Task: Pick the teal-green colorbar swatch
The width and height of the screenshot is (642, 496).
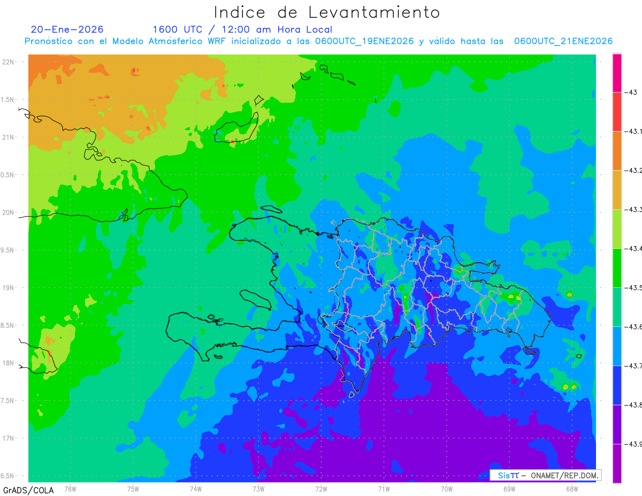Action: point(617,307)
